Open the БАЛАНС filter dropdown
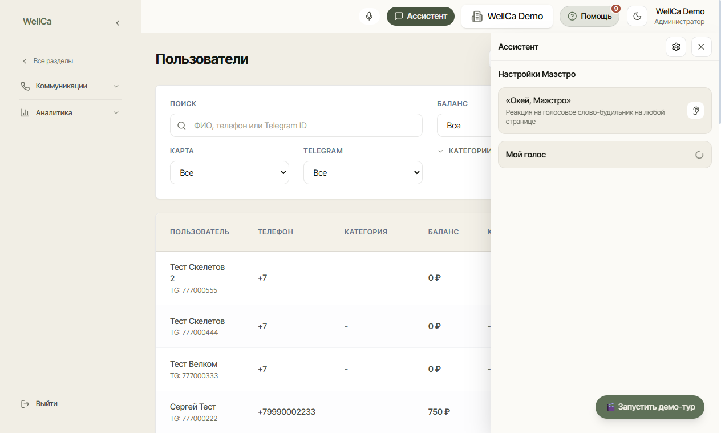721x433 pixels. [x=464, y=126]
